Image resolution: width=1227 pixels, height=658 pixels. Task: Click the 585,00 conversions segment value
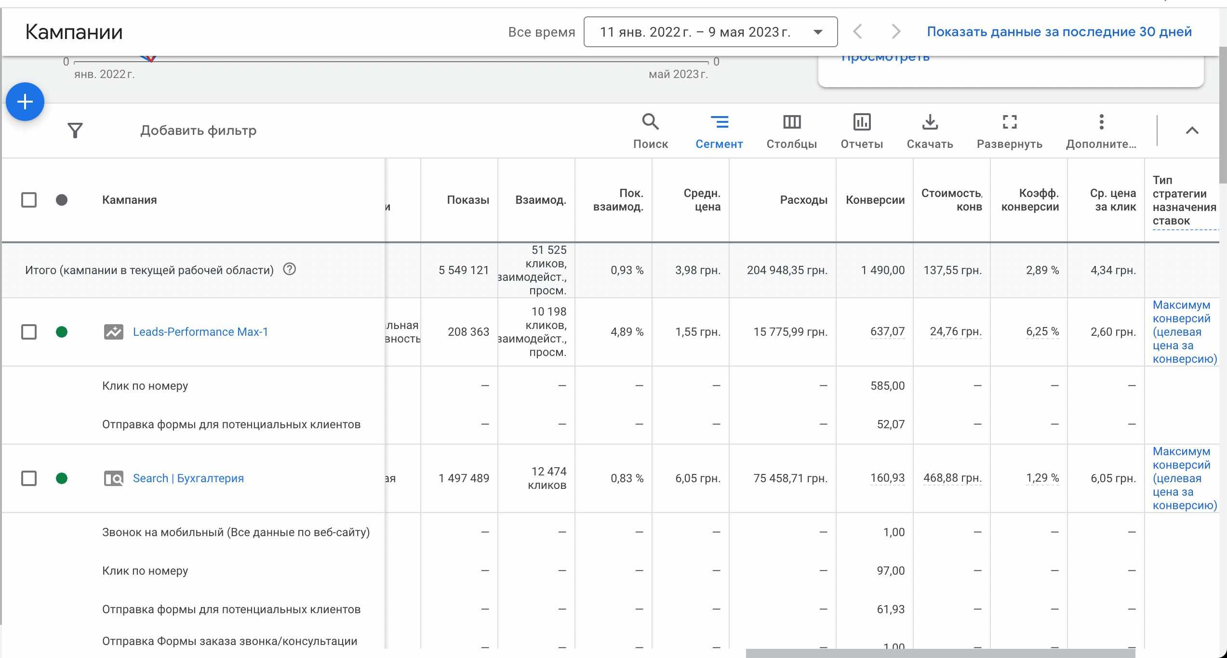tap(887, 386)
